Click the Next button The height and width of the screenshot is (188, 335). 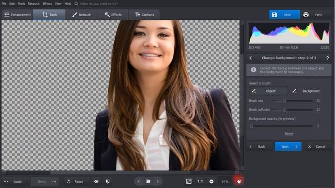[288, 147]
